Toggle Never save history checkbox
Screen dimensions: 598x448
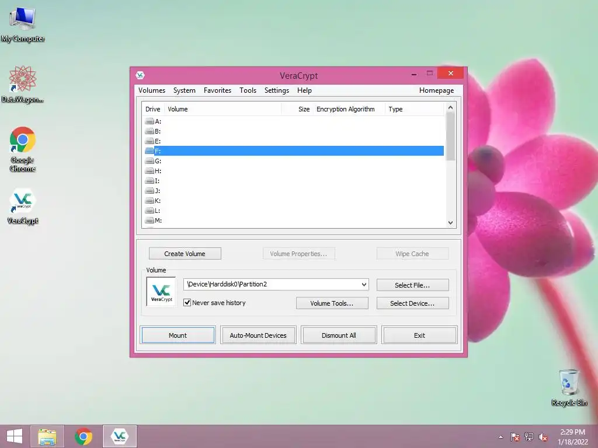(x=187, y=303)
